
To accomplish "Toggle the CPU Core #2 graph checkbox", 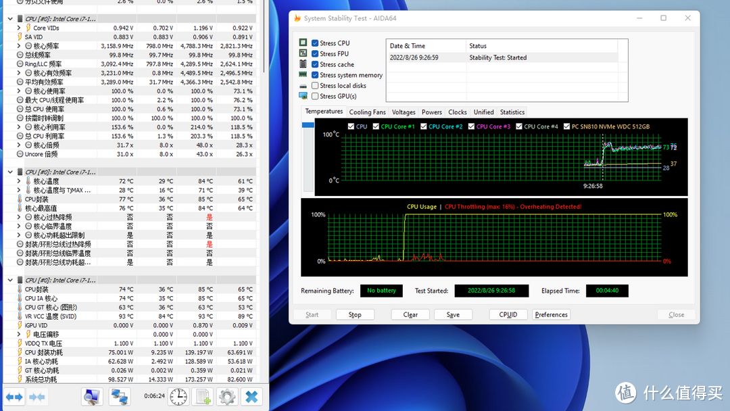I will [423, 126].
